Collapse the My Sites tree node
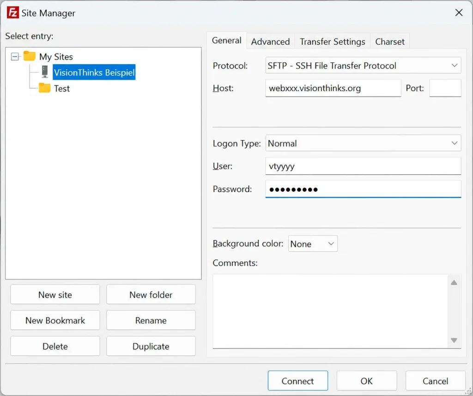 [14, 56]
